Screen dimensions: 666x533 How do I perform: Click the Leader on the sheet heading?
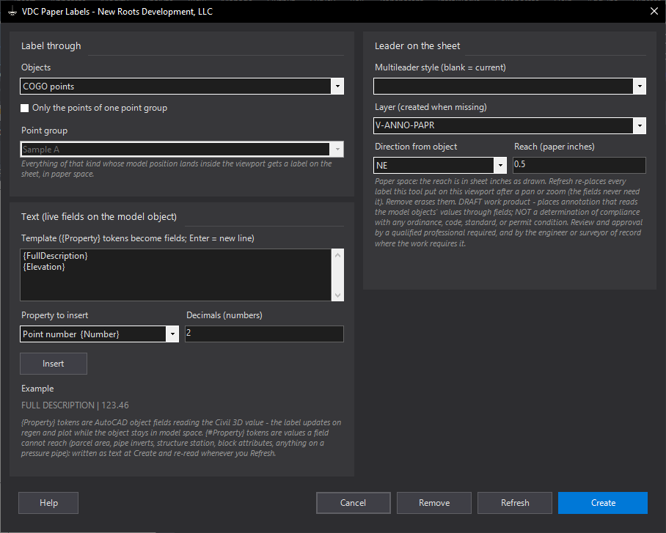(x=417, y=46)
